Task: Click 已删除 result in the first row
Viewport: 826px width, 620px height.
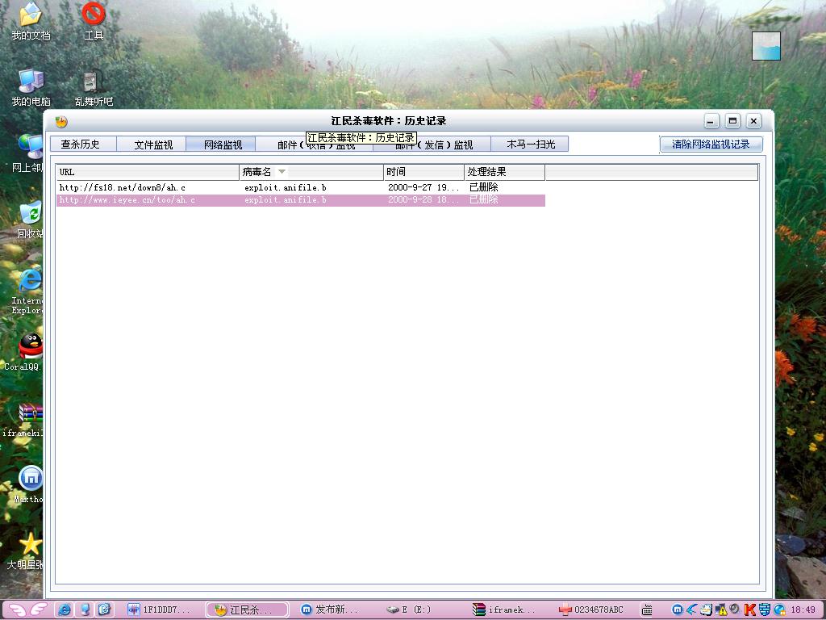Action: [x=483, y=187]
